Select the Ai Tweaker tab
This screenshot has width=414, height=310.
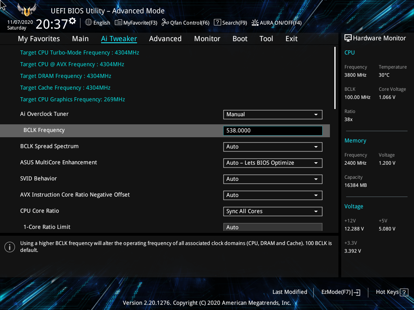tap(119, 39)
